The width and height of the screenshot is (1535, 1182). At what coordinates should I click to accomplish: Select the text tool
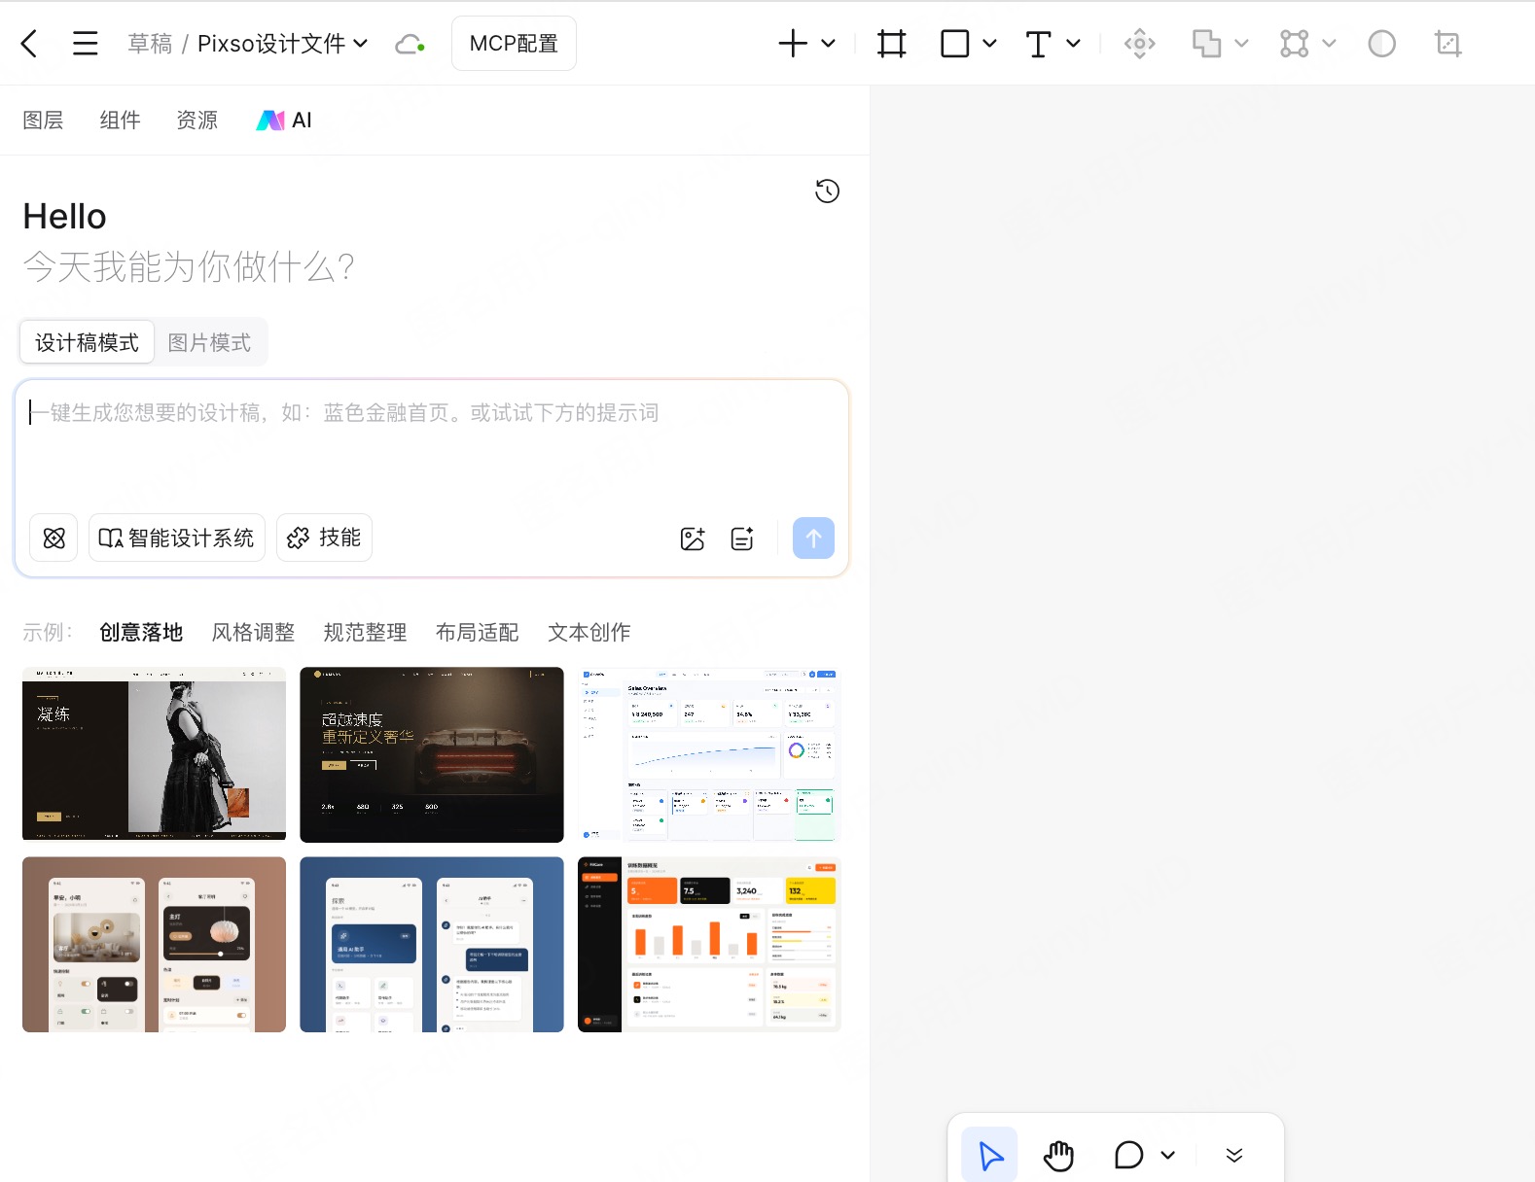click(1039, 44)
